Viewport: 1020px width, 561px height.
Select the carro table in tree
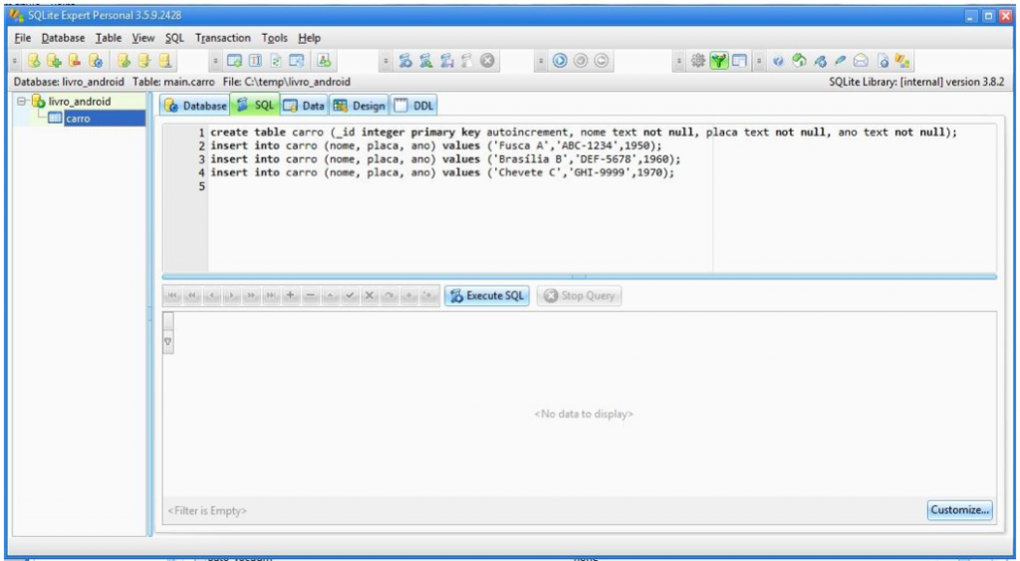tap(78, 119)
